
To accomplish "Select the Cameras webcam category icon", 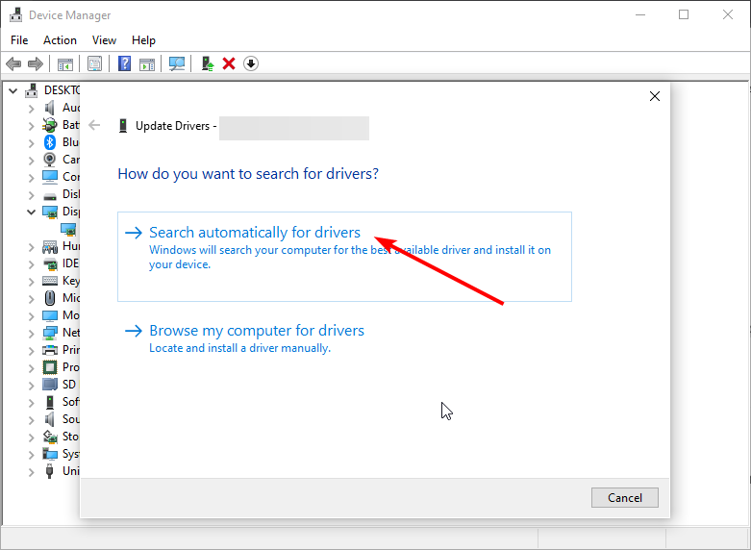I will (50, 160).
